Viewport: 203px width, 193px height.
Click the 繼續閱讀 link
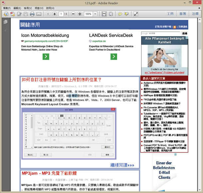point(122,165)
